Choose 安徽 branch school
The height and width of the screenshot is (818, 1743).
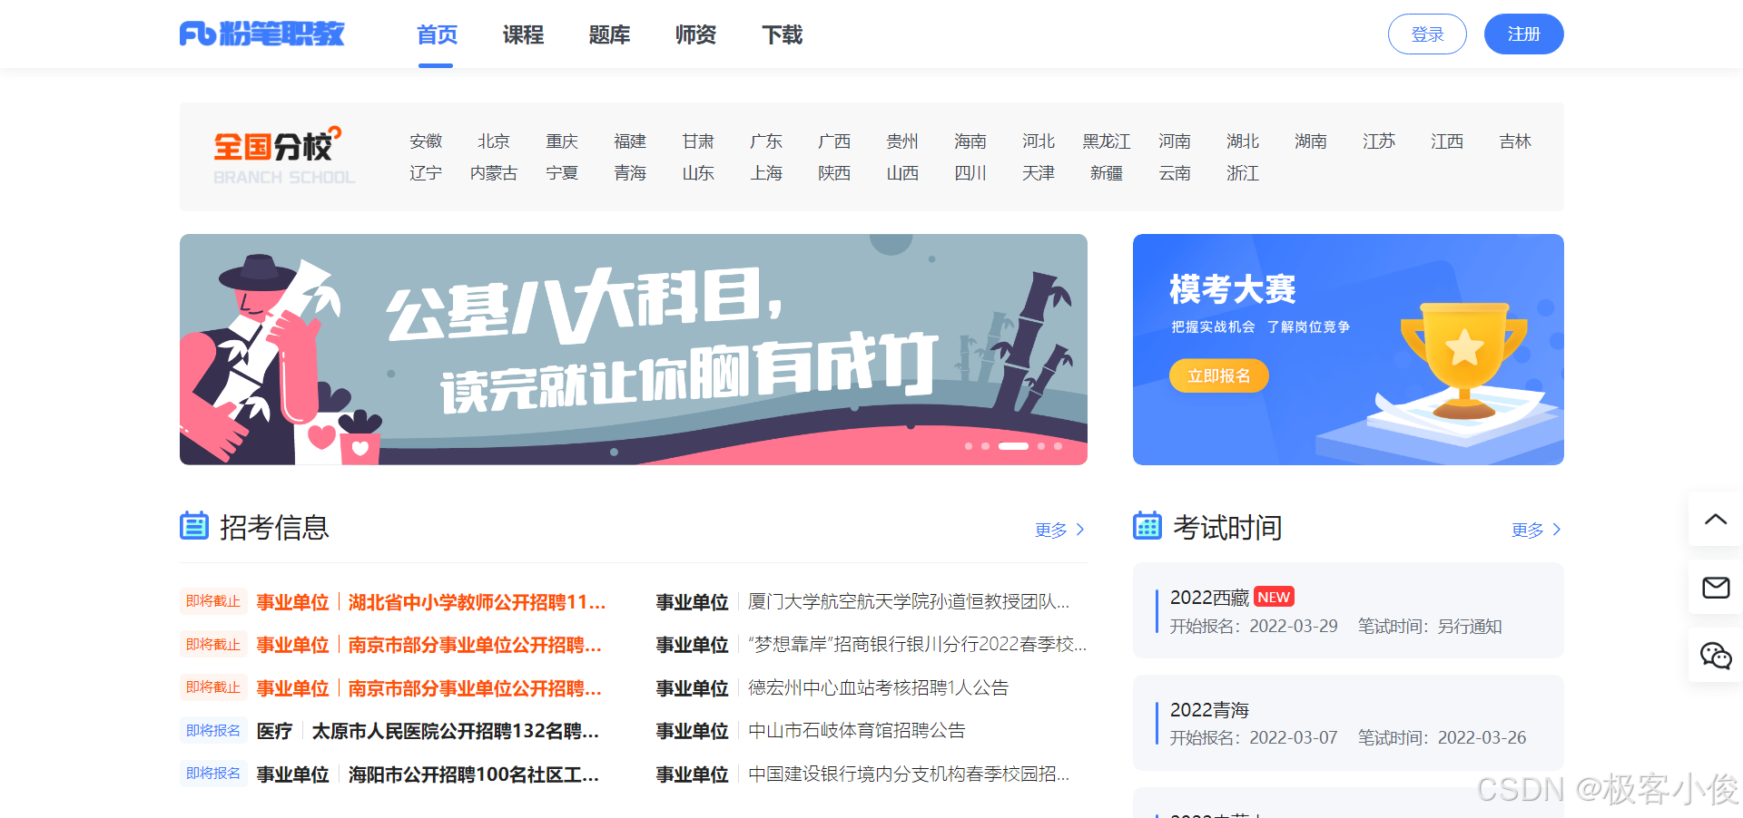pos(426,141)
